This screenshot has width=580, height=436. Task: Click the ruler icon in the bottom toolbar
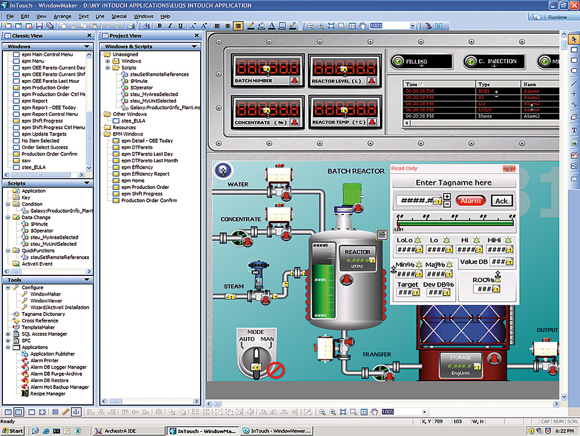[66, 412]
